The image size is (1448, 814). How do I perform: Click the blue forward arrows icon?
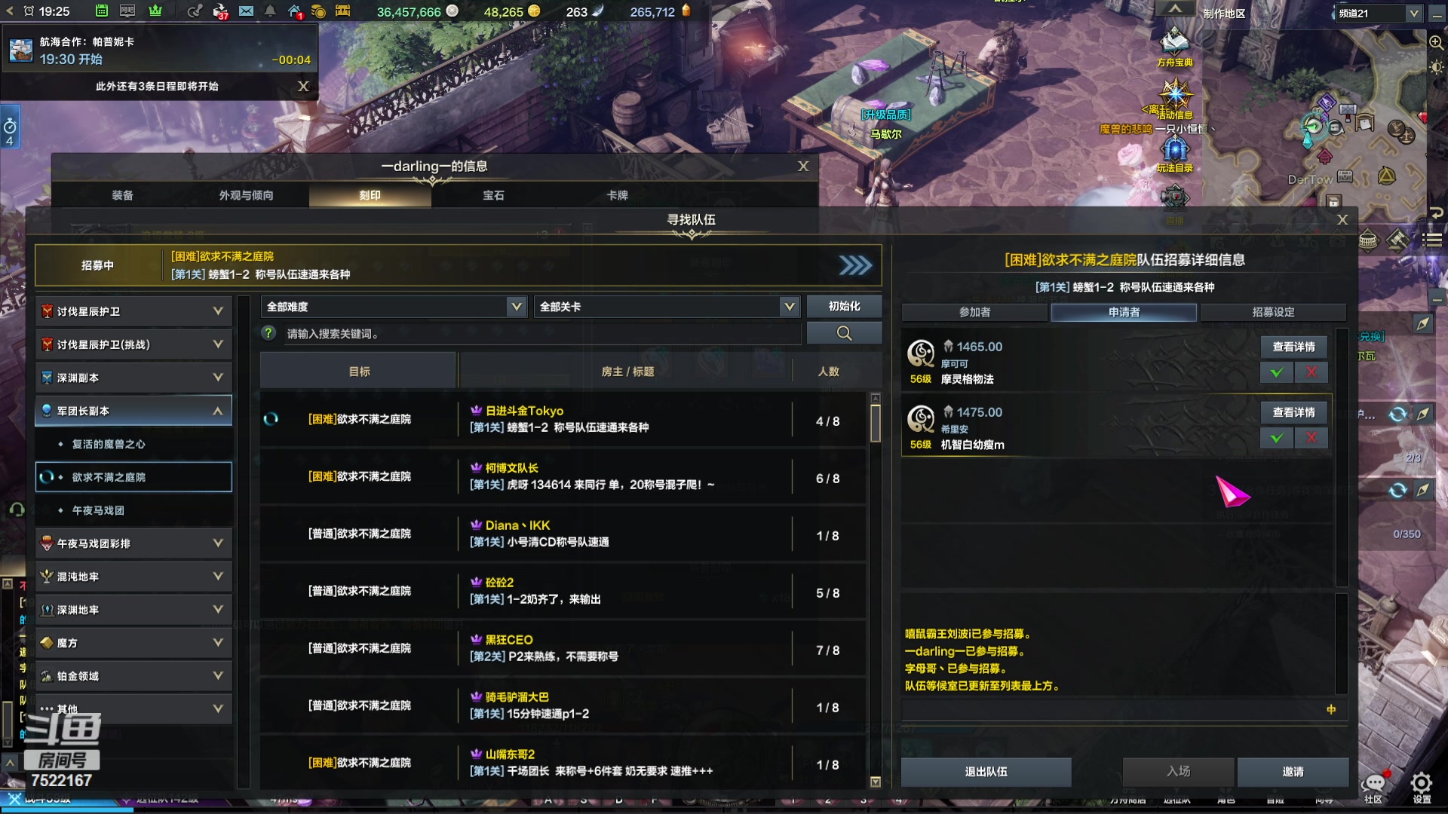855,265
